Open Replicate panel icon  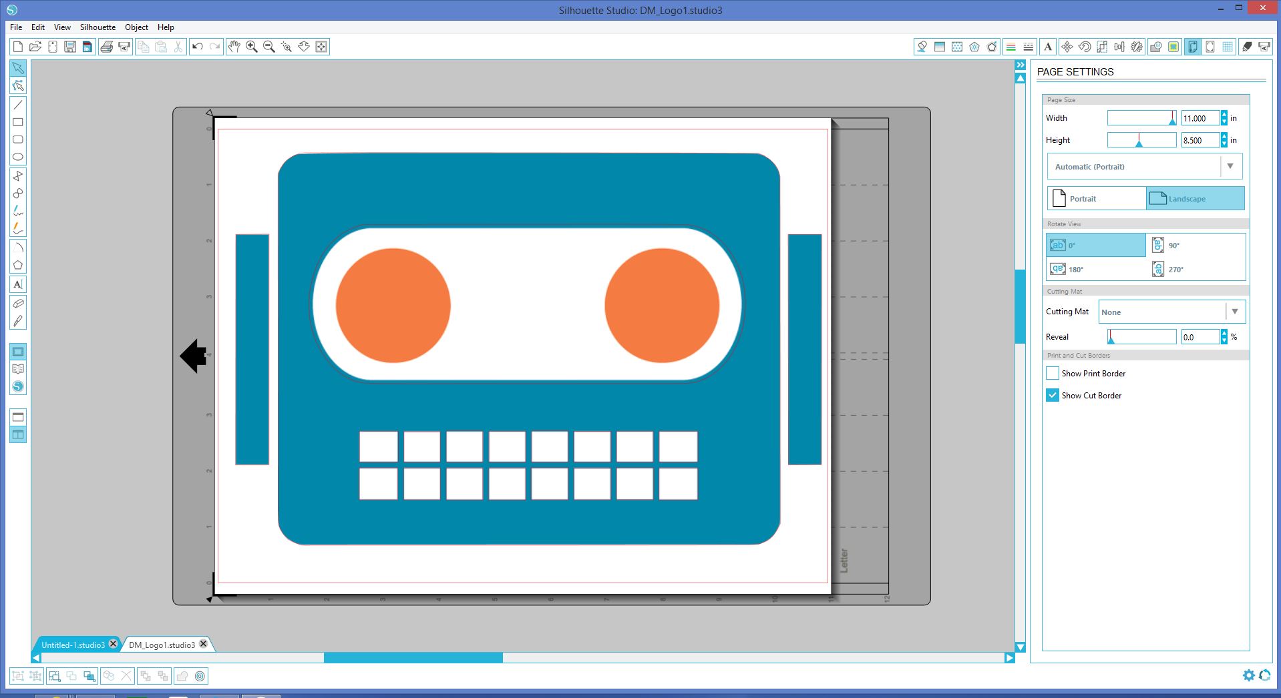[x=1137, y=47]
